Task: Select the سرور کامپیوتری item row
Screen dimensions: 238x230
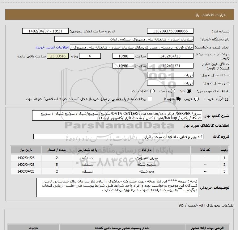Action: [x=120, y=158]
